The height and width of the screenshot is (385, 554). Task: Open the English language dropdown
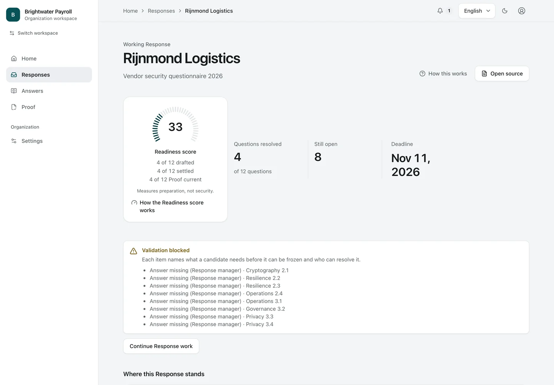(477, 11)
